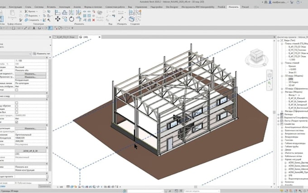308x193 pixels.
Task: Click the Text 'A' icon in quick access toolbar
Action: point(34,28)
